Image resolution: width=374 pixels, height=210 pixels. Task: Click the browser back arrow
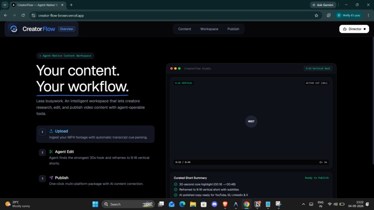6,15
